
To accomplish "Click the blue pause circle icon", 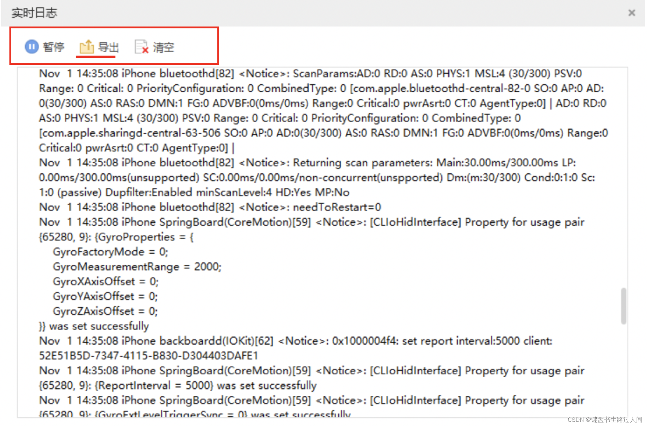I will click(x=32, y=47).
